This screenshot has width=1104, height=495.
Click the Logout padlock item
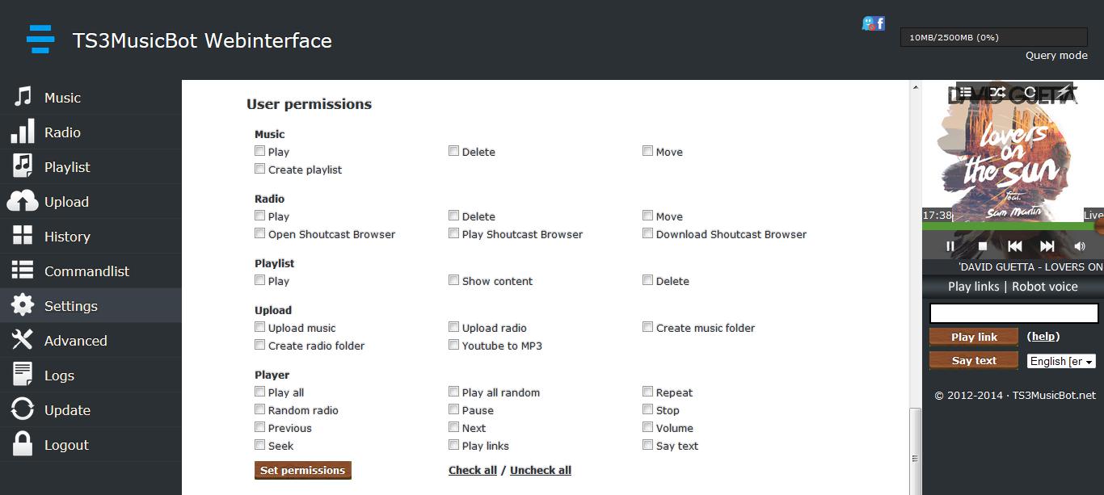pyautogui.click(x=91, y=445)
